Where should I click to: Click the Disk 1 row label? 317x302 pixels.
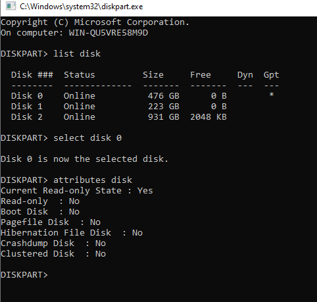(27, 107)
